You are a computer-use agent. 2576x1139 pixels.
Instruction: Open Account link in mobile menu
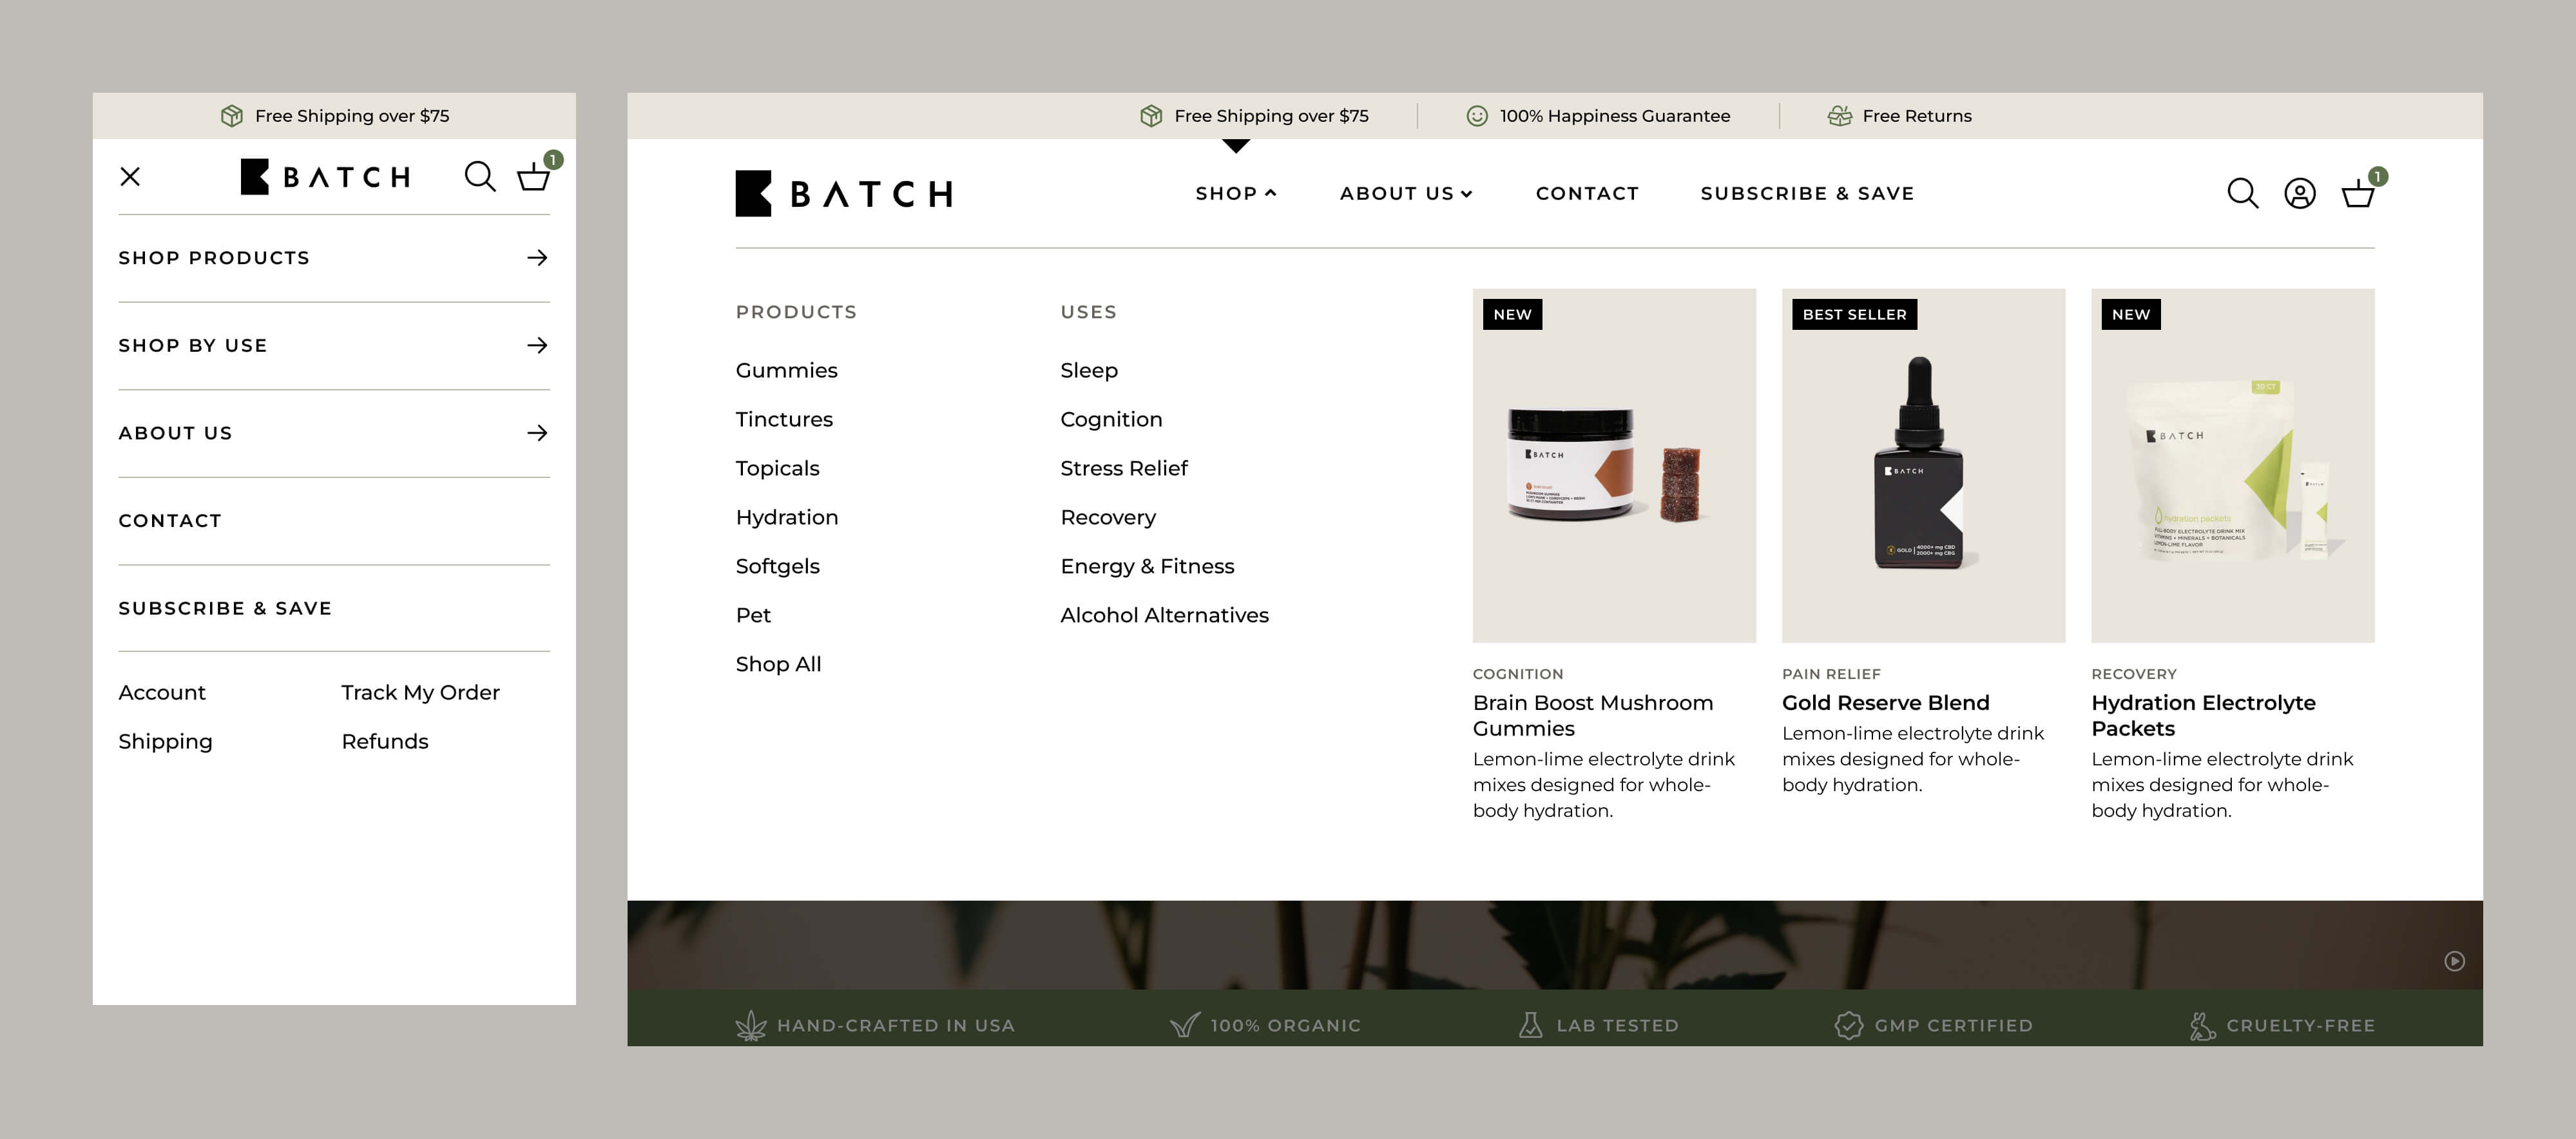[162, 692]
